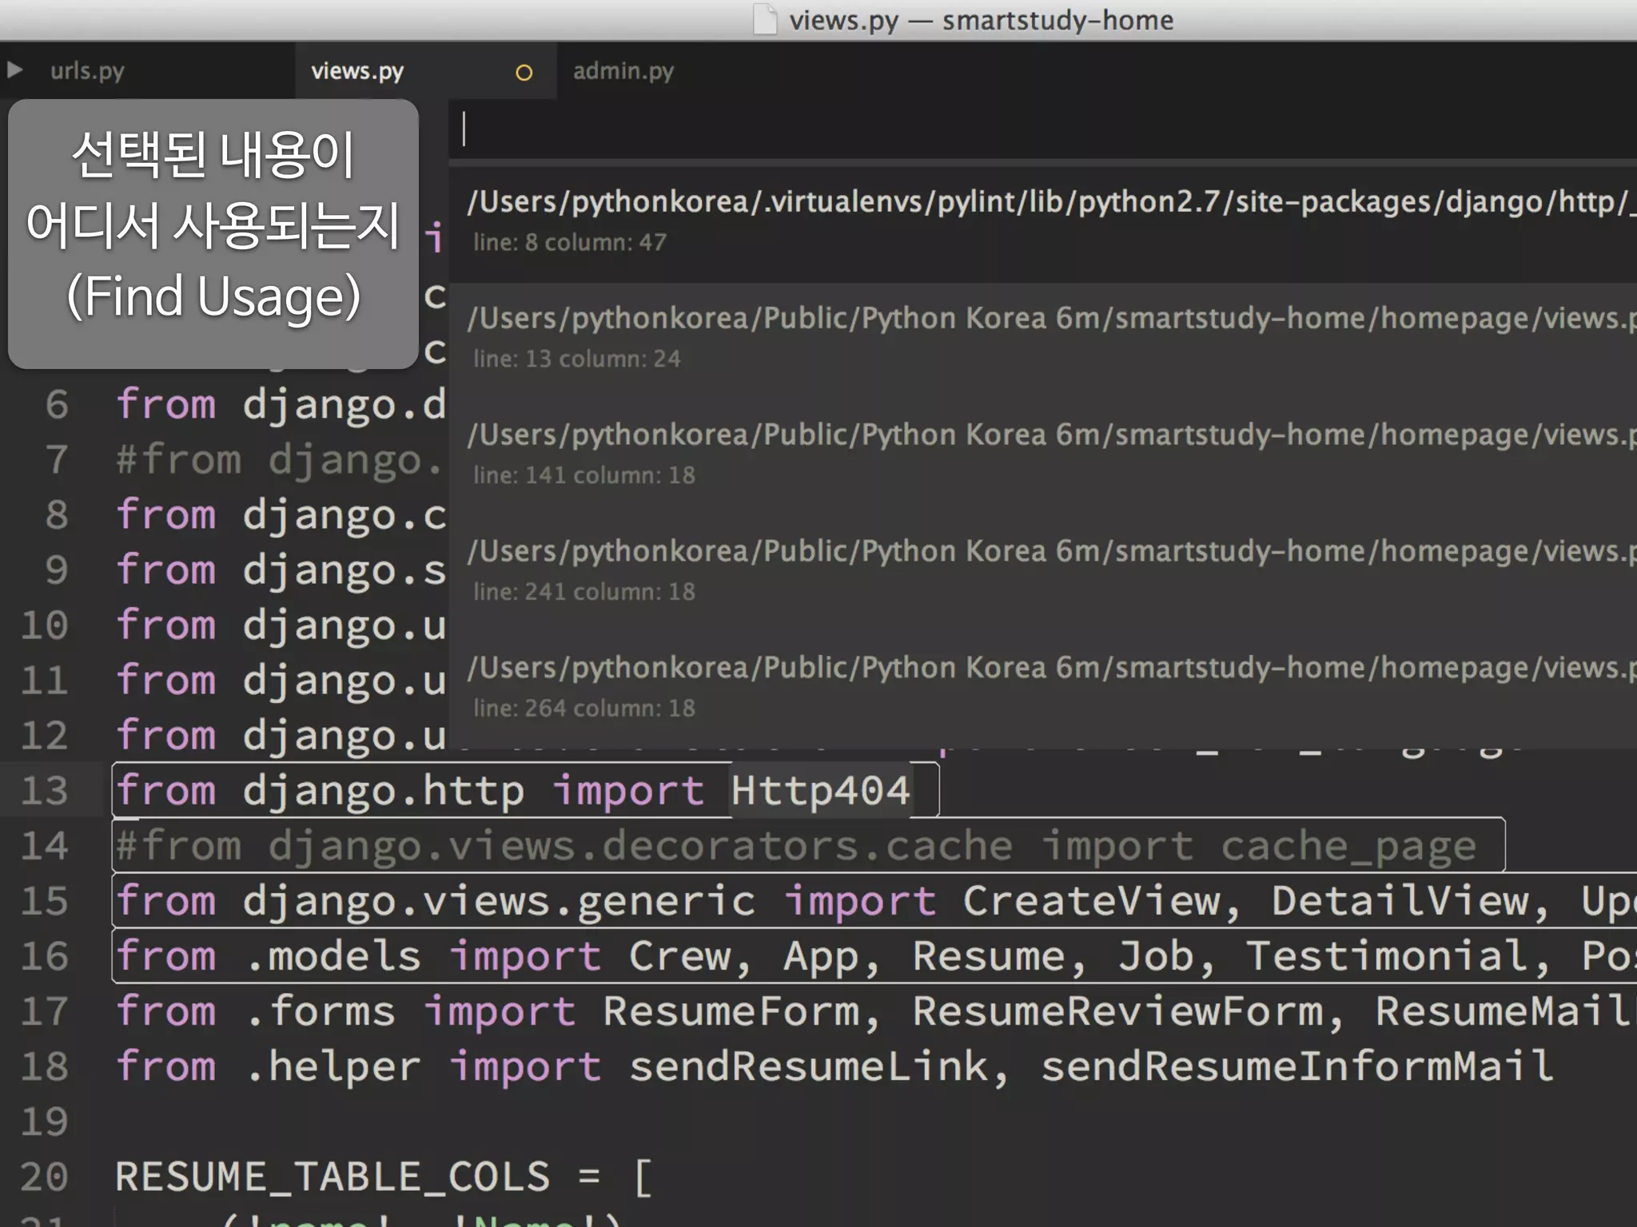
Task: Click the file icon in the window title bar
Action: (x=765, y=19)
